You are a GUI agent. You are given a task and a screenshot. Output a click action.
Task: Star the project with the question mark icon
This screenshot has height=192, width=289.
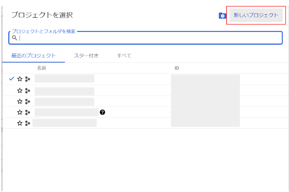click(20, 112)
